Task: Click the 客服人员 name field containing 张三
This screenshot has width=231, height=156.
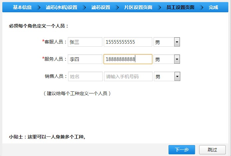Action: coord(85,42)
